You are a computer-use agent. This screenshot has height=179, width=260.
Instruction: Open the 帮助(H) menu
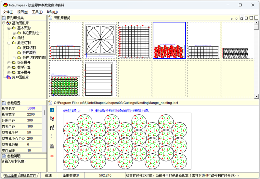pos(52,12)
